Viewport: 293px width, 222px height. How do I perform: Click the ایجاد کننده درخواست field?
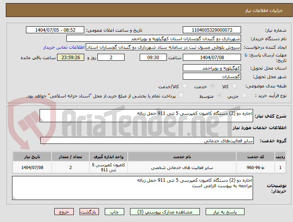coord(163,47)
